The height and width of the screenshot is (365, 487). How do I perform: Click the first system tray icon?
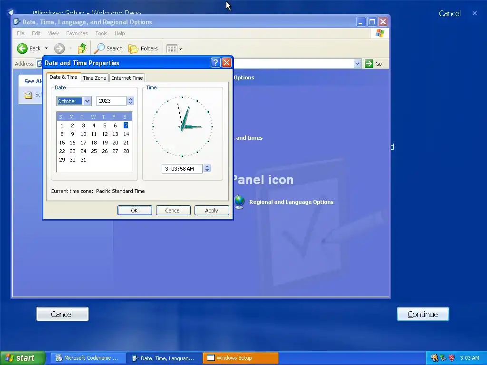(x=435, y=358)
